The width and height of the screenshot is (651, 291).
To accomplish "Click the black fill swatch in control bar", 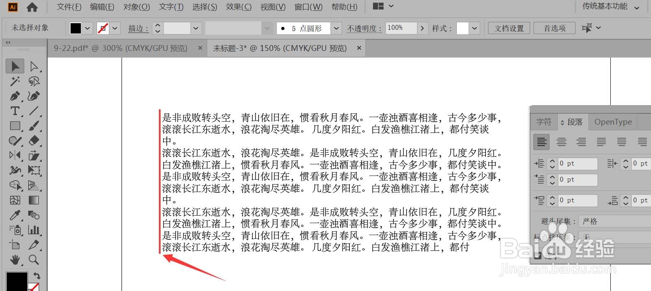I will pos(76,28).
